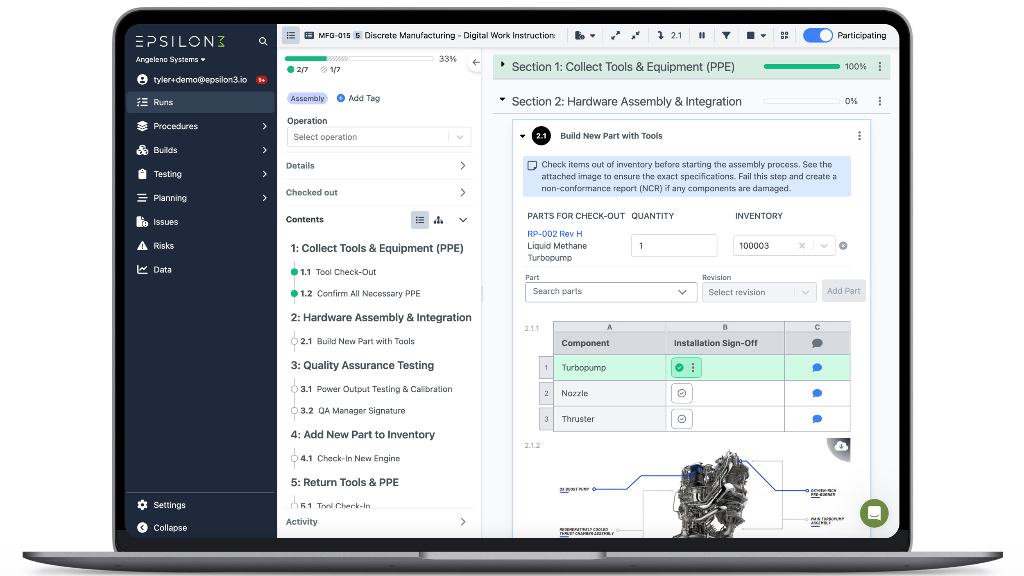Open the sidebar search icon
The width and height of the screenshot is (1024, 576).
(x=263, y=41)
